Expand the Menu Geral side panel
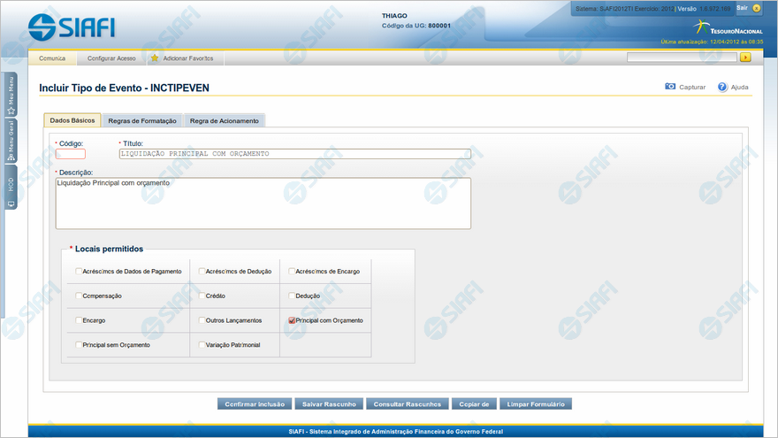Screen dimensions: 778x438 coord(11,137)
